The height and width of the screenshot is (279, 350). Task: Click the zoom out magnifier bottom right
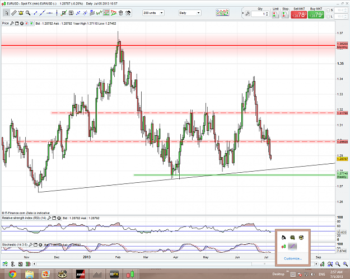pyautogui.click(x=338, y=264)
